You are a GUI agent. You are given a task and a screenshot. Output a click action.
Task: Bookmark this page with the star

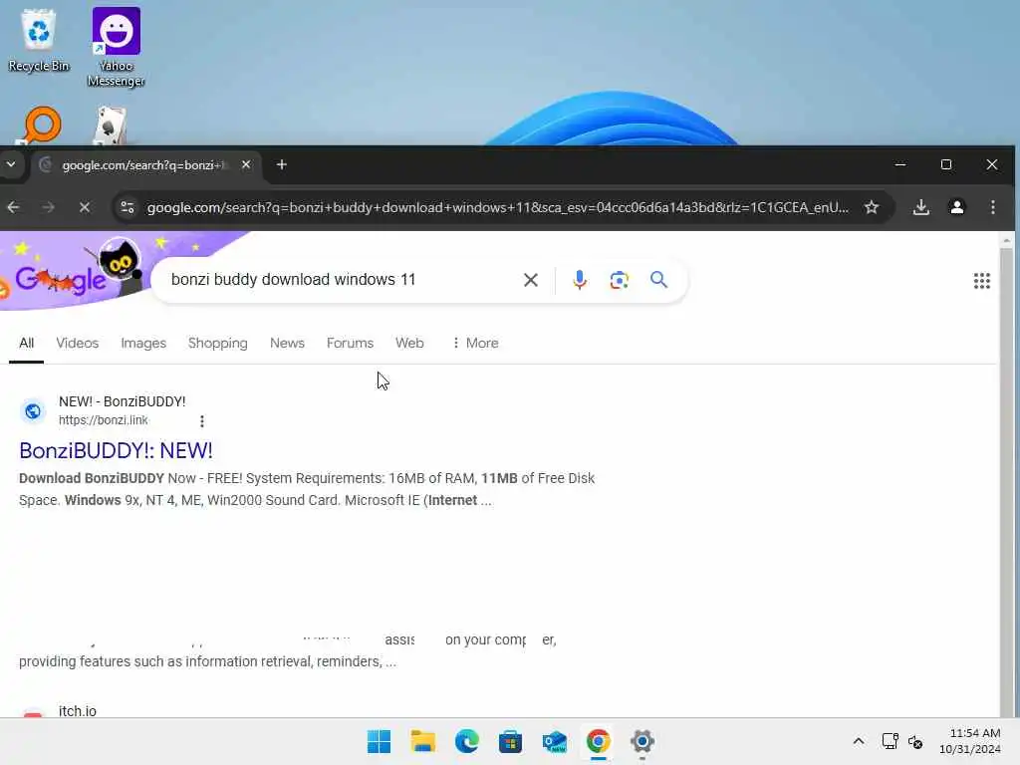point(872,207)
